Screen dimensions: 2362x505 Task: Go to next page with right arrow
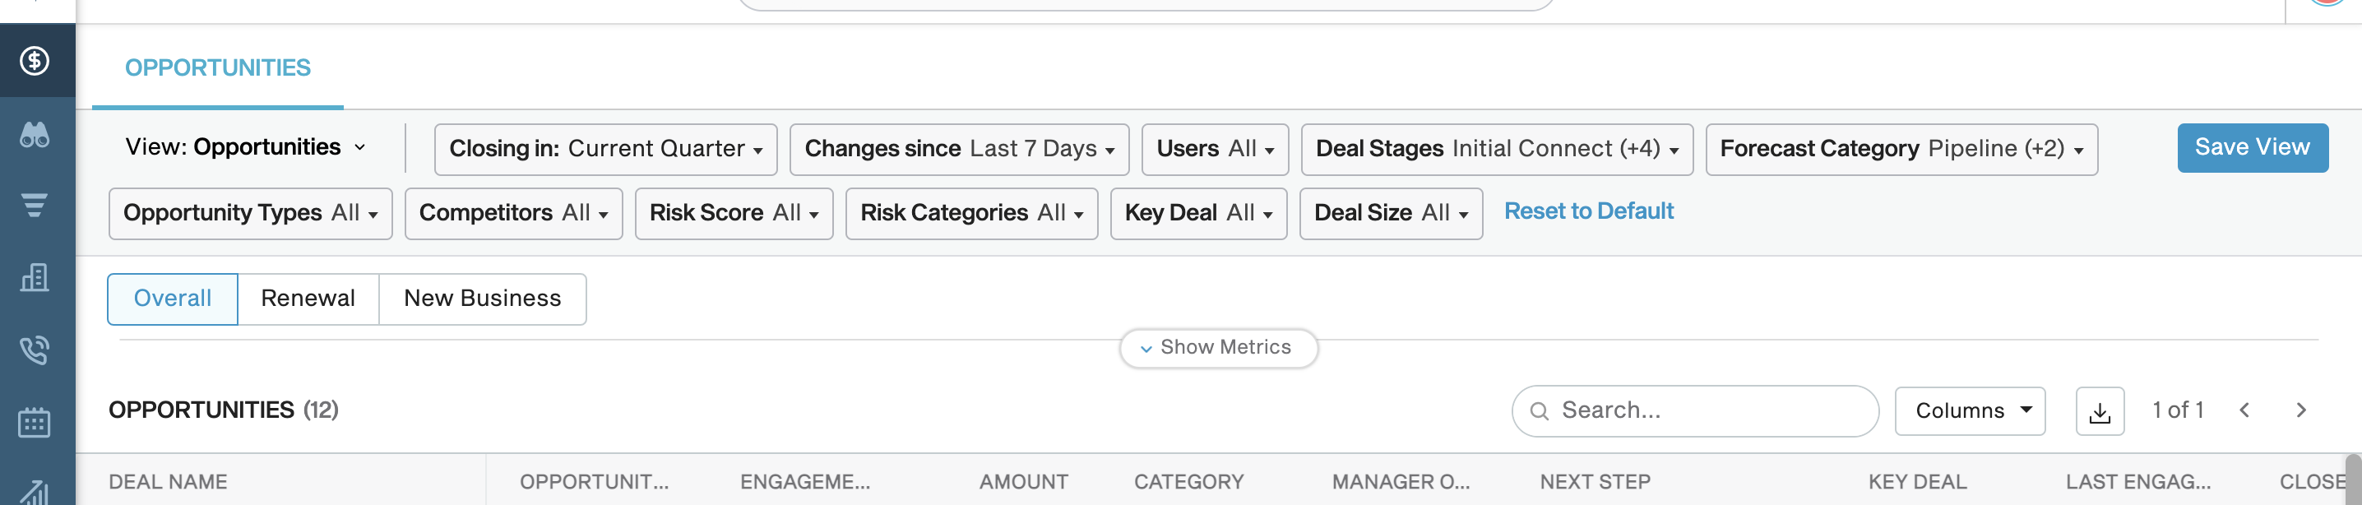2300,410
